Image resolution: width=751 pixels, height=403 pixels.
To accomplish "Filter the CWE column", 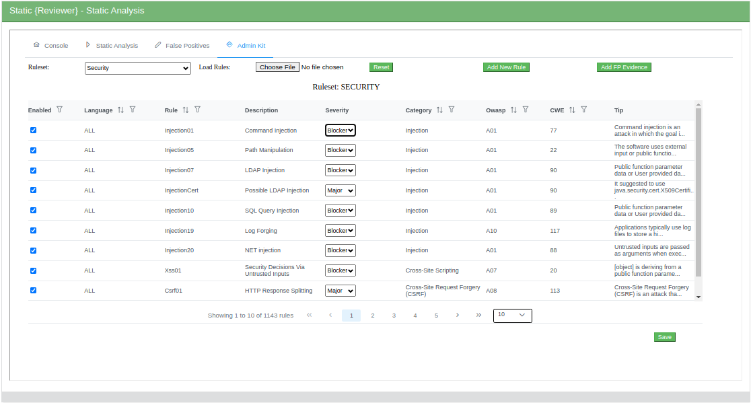I will (x=583, y=109).
